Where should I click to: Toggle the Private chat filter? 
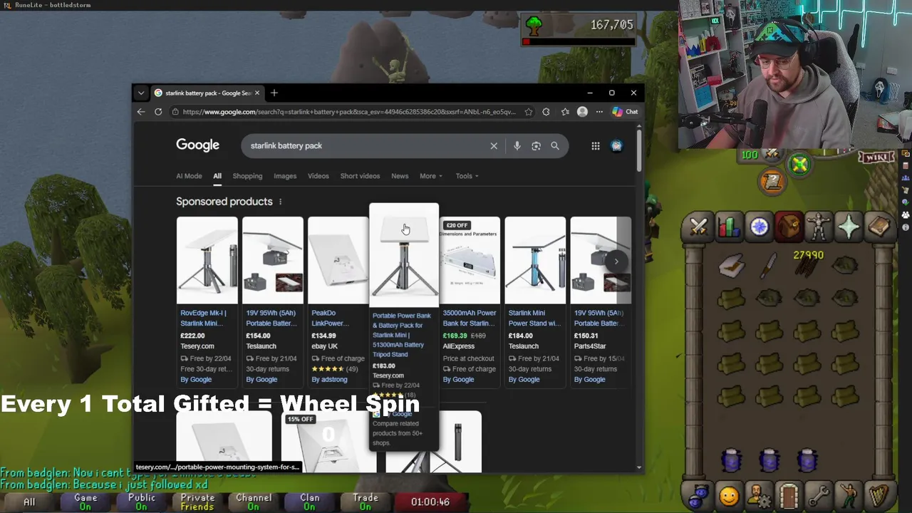pyautogui.click(x=197, y=502)
